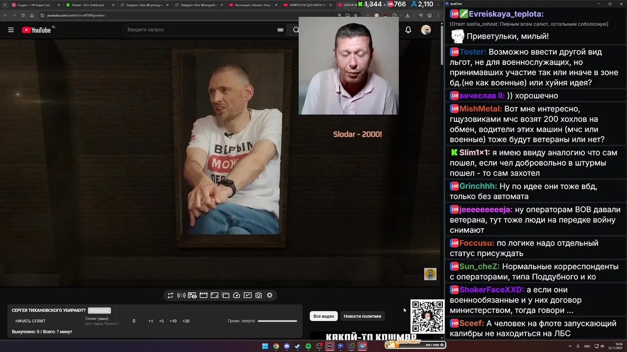Click username 'Toster:' in AxelChat

click(473, 52)
